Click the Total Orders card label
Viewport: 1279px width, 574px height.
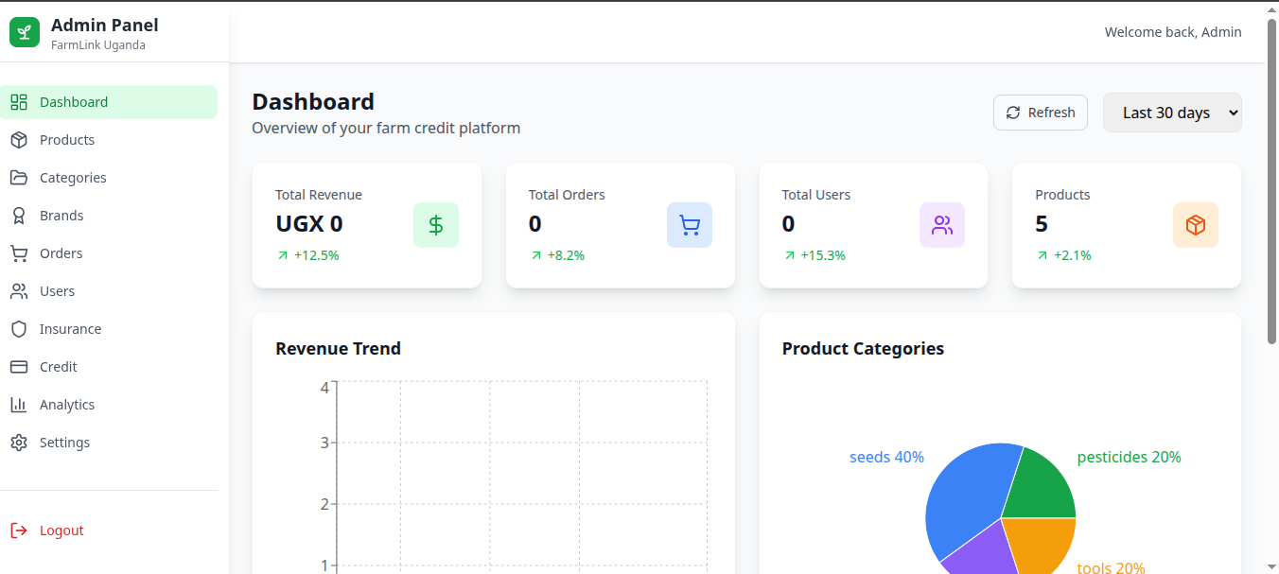pos(567,195)
